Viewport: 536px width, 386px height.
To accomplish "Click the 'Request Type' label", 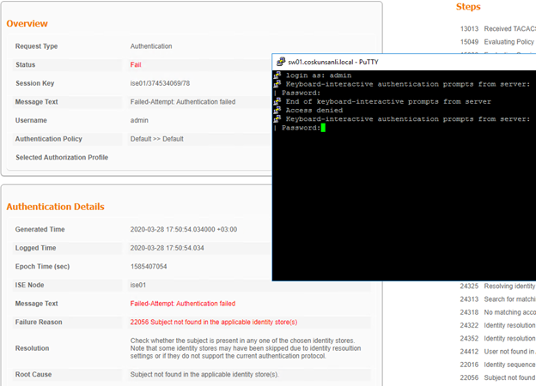I will pyautogui.click(x=36, y=46).
